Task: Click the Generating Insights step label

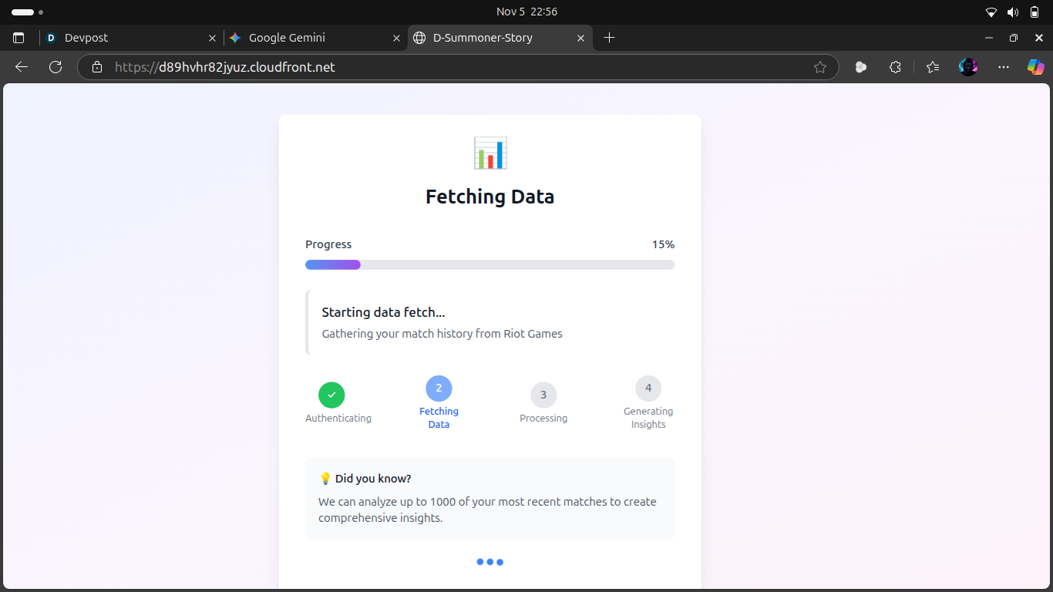Action: (648, 418)
